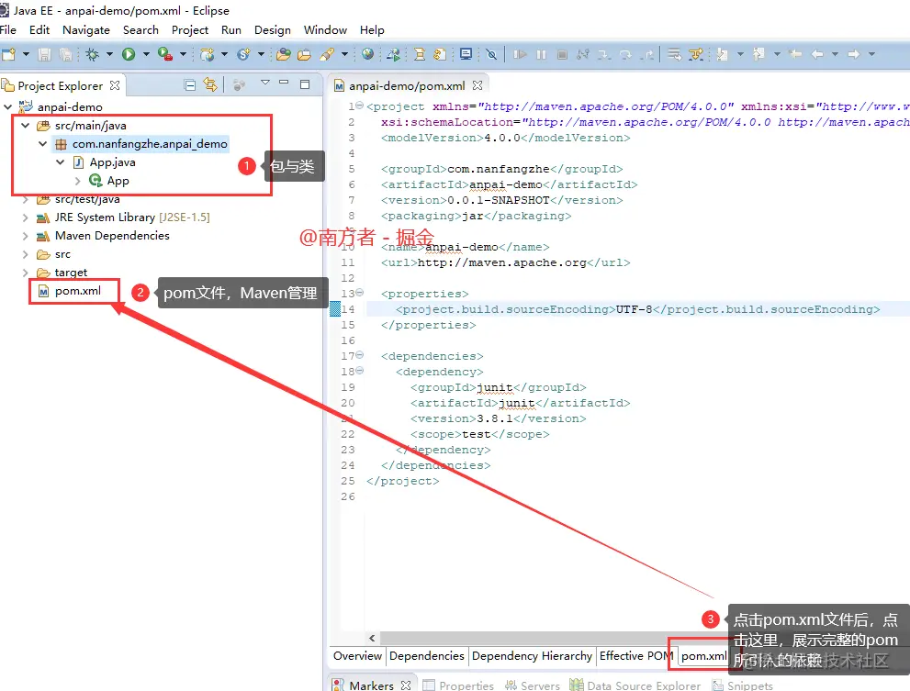Click the New Dynamic Web Project icon
The width and height of the screenshot is (910, 691).
207,54
